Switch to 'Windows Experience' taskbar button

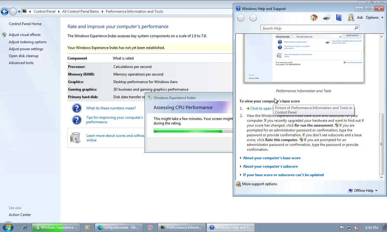pos(56,227)
